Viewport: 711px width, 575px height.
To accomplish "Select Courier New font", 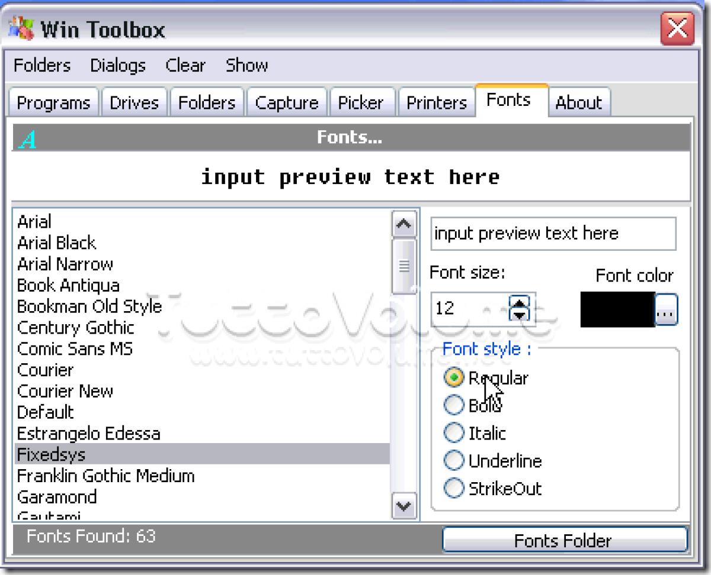I will (x=201, y=392).
